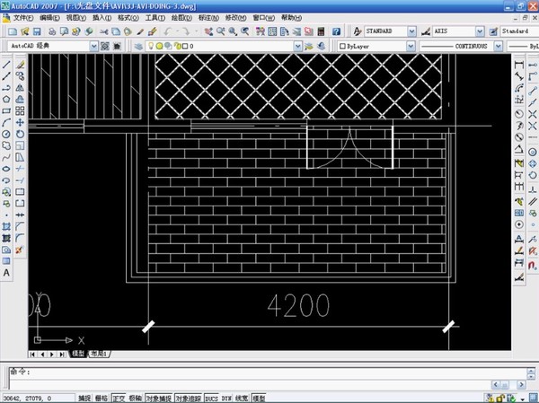Expand the layer list dropdown
539x403 pixels.
pos(297,46)
